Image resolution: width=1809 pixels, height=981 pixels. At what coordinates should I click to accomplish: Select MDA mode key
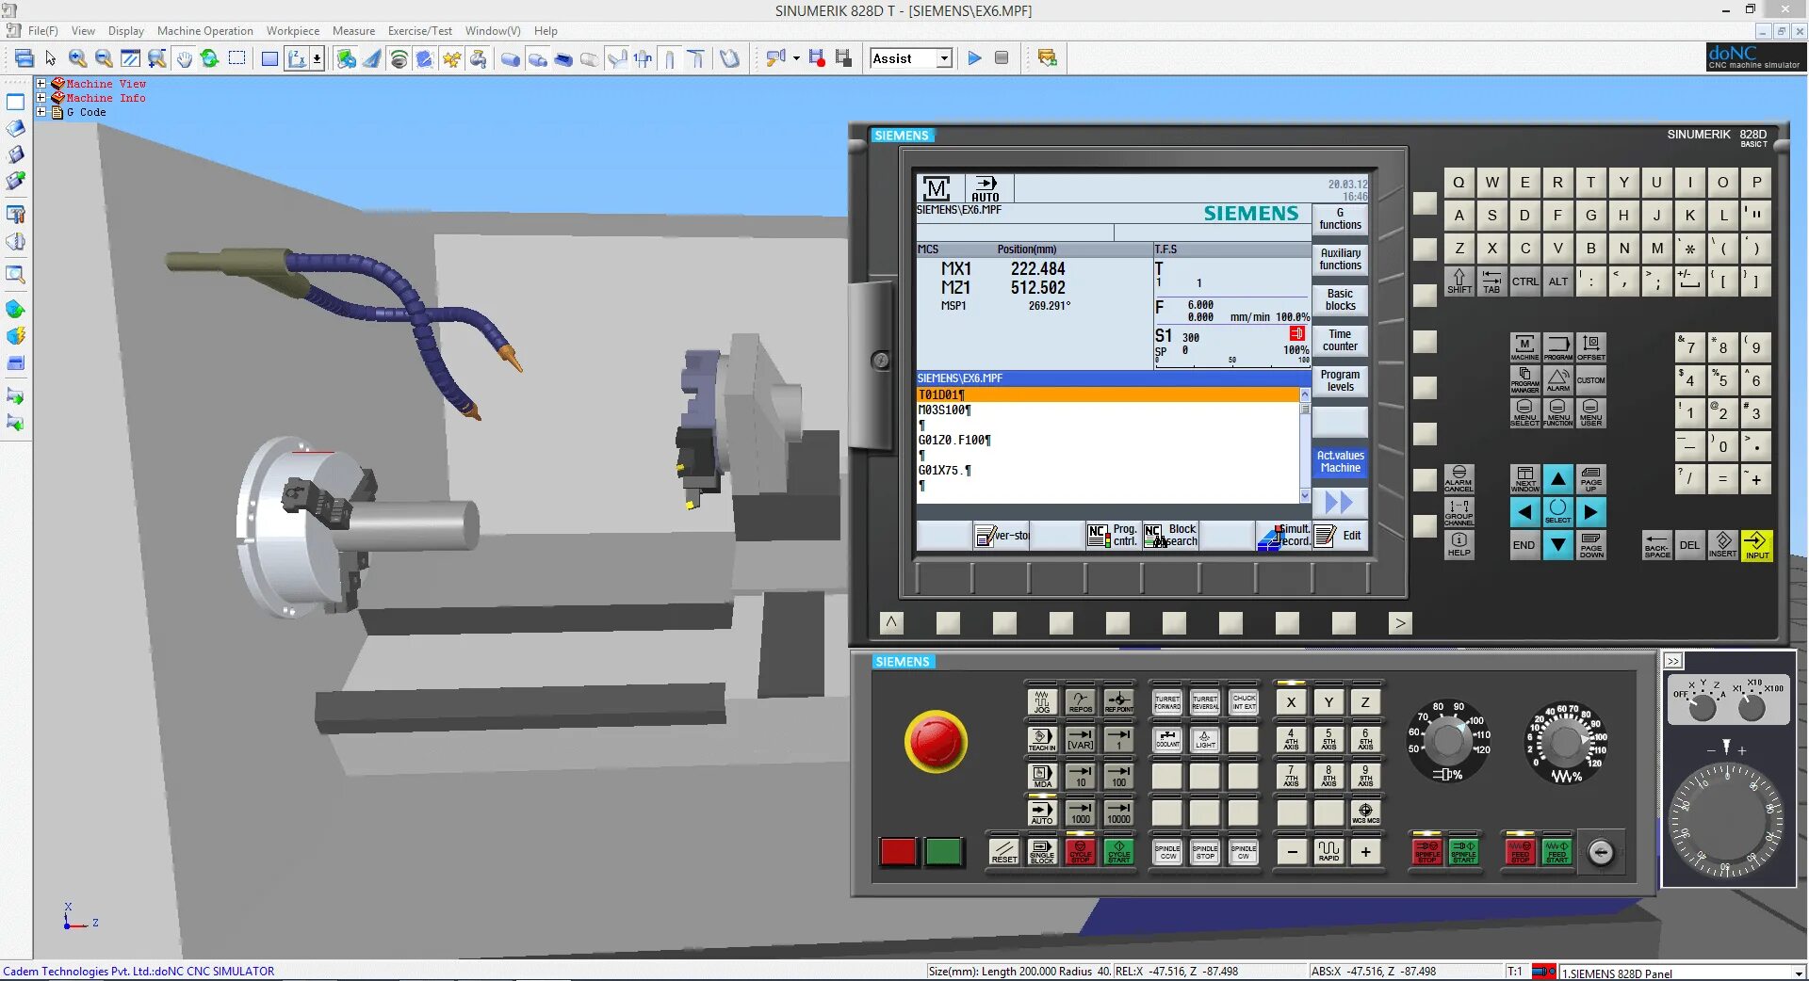1041,776
